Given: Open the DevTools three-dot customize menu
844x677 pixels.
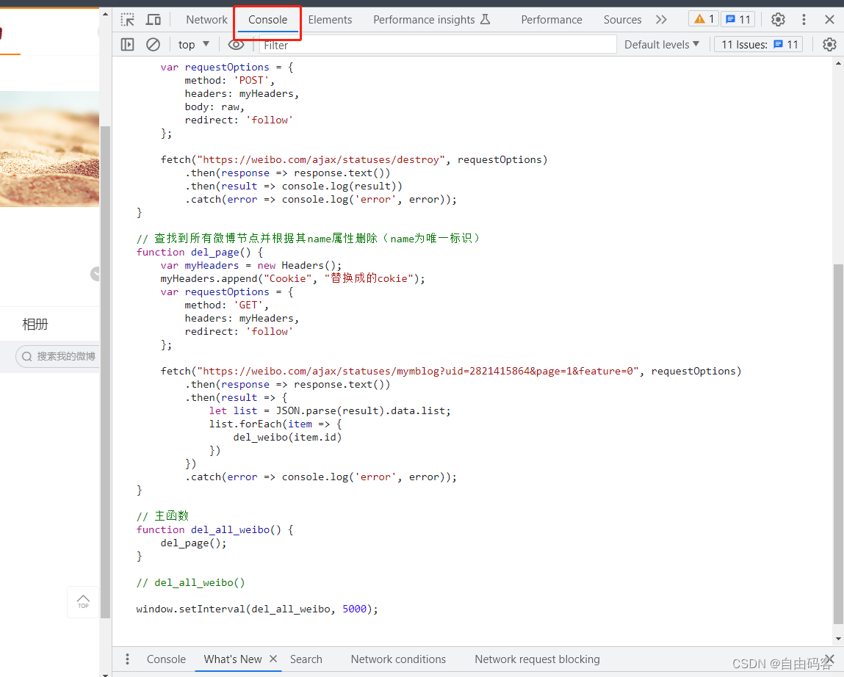Looking at the screenshot, I should 804,20.
